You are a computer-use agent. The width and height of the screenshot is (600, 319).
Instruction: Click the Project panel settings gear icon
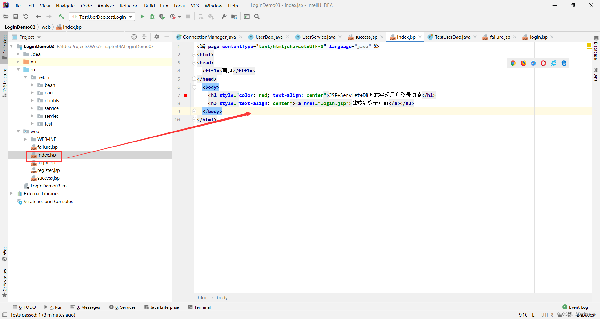coord(157,37)
